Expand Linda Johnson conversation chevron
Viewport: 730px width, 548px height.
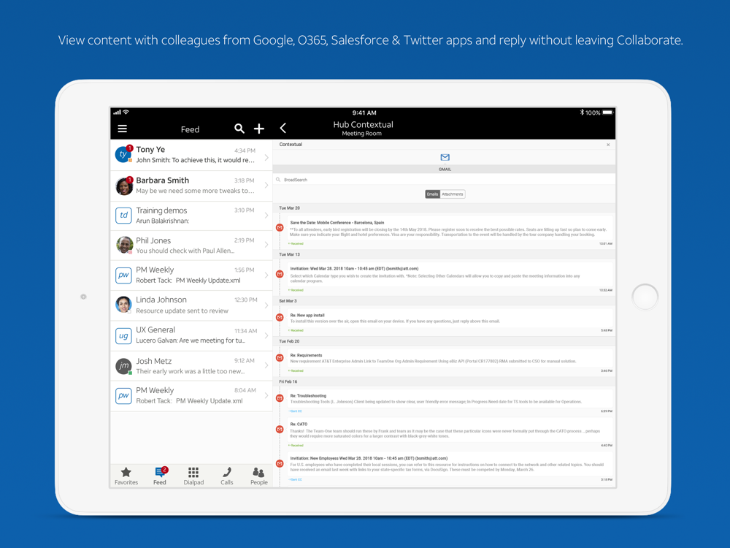click(266, 305)
